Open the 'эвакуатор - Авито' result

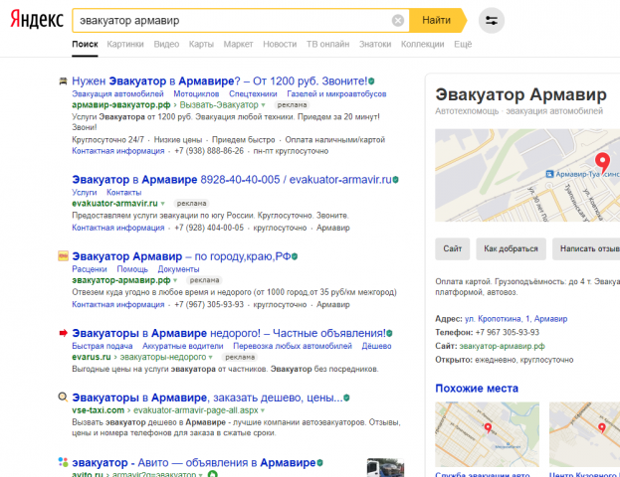coord(194,462)
